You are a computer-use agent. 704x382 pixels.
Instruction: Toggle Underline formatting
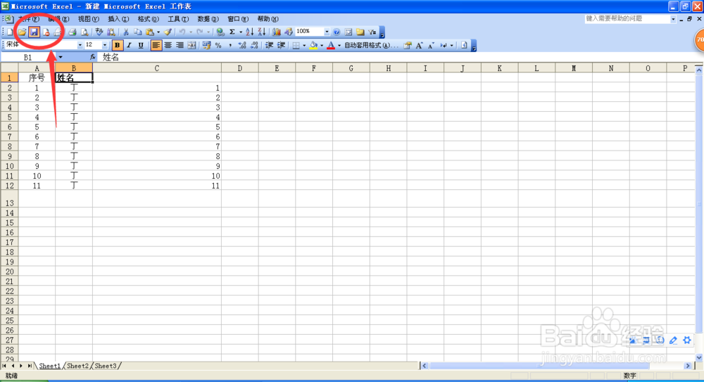(141, 45)
